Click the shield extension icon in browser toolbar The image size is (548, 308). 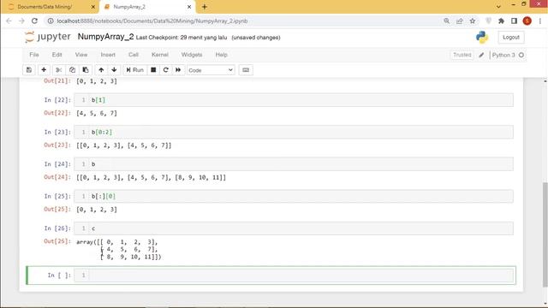point(488,21)
